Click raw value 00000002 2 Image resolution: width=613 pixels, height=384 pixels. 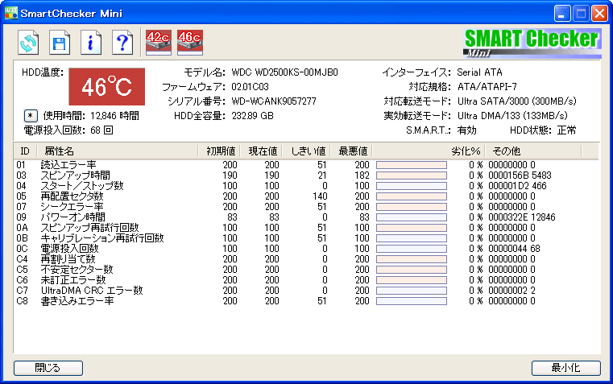(x=512, y=291)
